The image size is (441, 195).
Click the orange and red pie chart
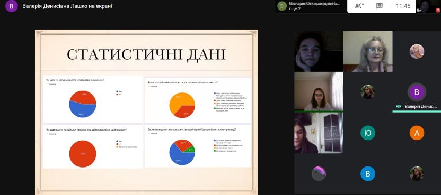point(182,105)
